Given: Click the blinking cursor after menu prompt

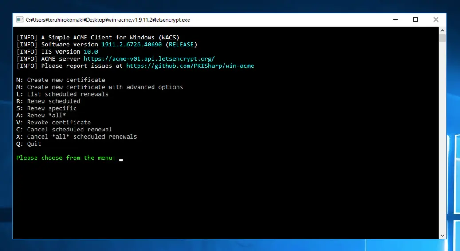Looking at the screenshot, I should pos(121,158).
